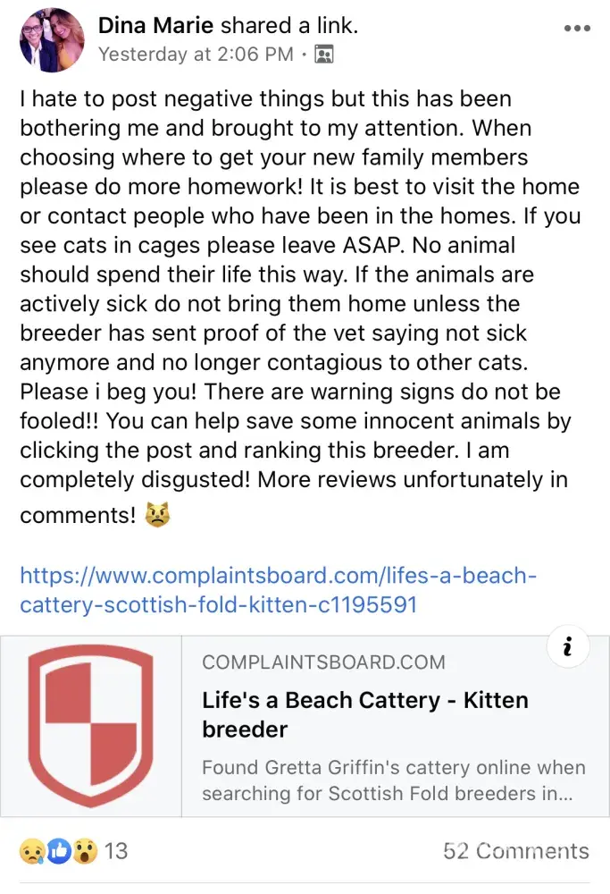Tap the info icon on link preview

tap(569, 647)
